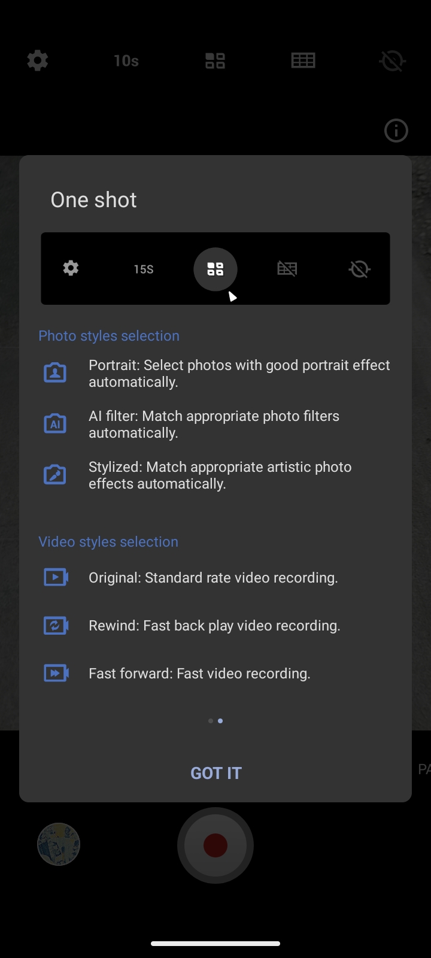The image size is (431, 958).
Task: Tap the 15S label in the illustration
Action: 144,269
